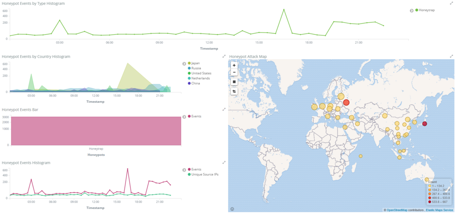This screenshot has width=456, height=214.
Task: Zoom out on the attack map
Action: pyautogui.click(x=234, y=73)
